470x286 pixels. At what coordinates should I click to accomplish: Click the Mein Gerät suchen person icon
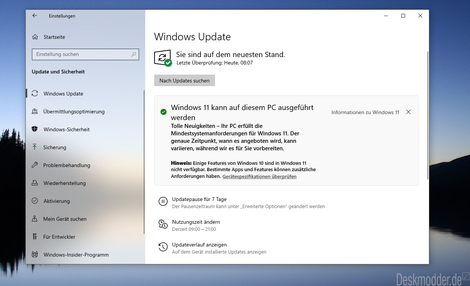point(35,219)
